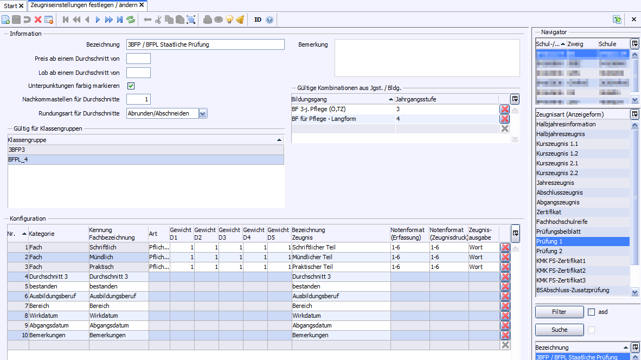
Task: Select Fachhochschulreife in Zeugnisart list
Action: pos(582,222)
